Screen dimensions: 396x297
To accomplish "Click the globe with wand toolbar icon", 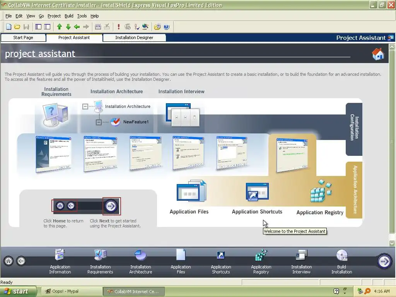I will tap(145, 27).
